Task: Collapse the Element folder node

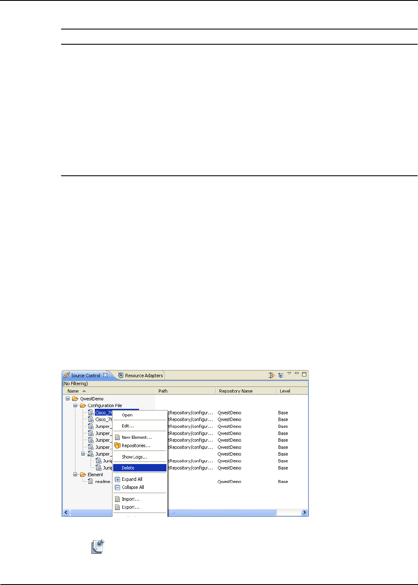Action: click(75, 474)
